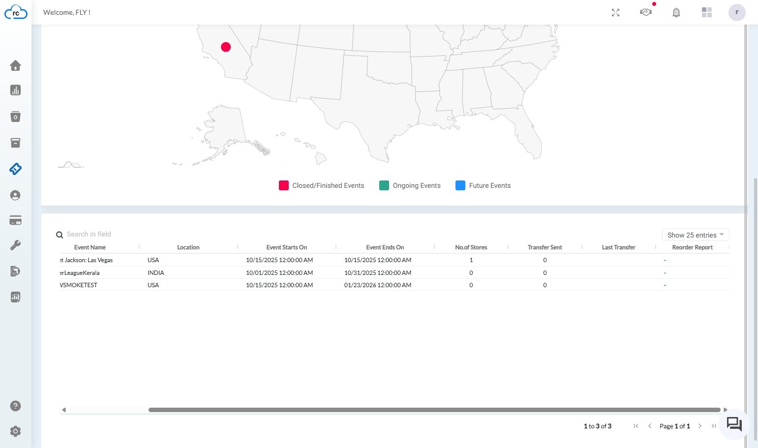Viewport: 758px width, 448px height.
Task: Toggle Closed/Finished Events legend swatch
Action: point(284,185)
